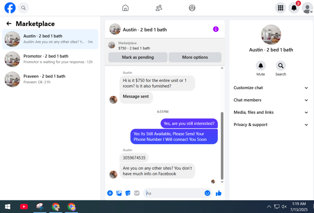Go to the Home feed icon

click(125, 8)
